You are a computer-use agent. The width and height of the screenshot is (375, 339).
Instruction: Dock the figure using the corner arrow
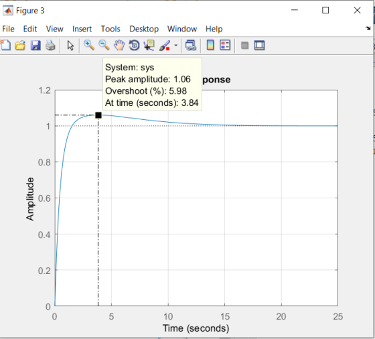click(368, 28)
